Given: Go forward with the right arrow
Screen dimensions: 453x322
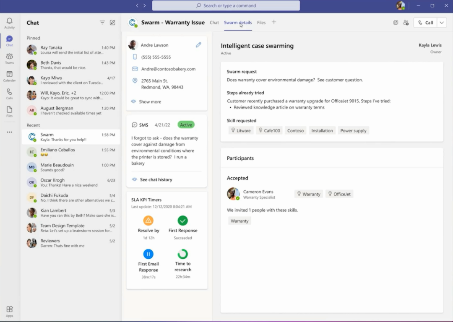Looking at the screenshot, I should 145,5.
